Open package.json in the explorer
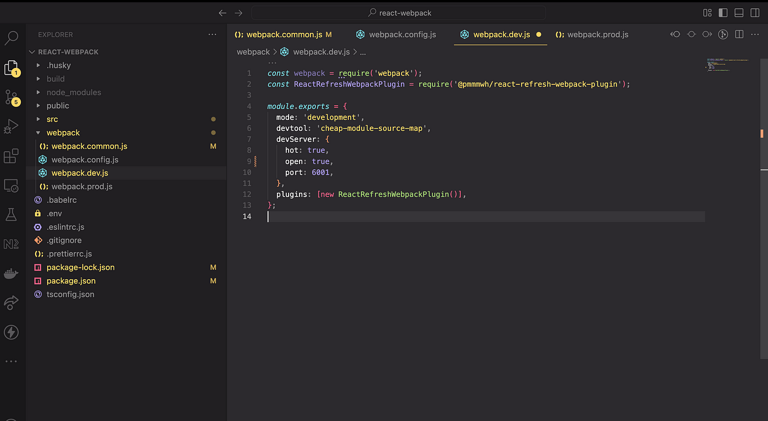The height and width of the screenshot is (421, 768). (71, 281)
